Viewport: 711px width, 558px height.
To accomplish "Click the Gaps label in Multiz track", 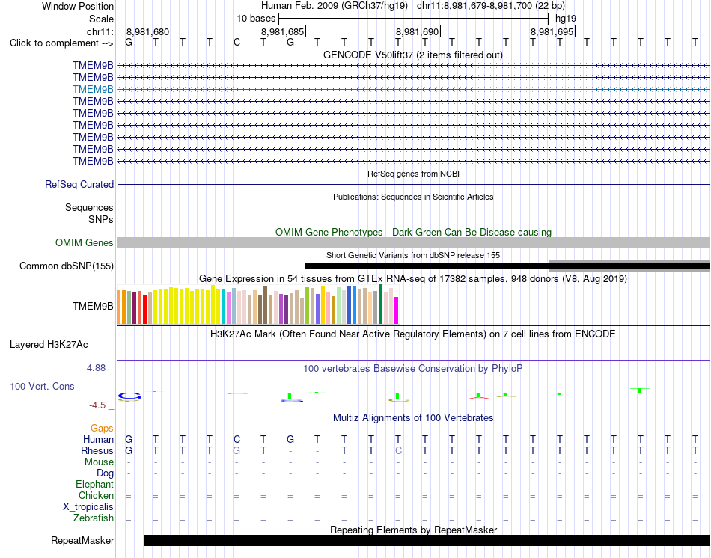I will click(102, 429).
